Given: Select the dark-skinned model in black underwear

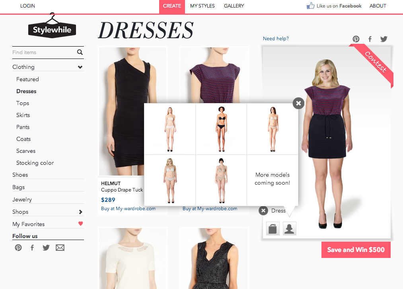Looking at the screenshot, I should 221,129.
